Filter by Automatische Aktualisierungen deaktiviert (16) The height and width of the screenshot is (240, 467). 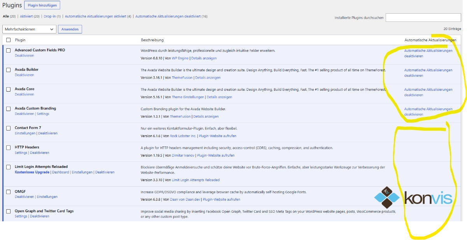[171, 16]
